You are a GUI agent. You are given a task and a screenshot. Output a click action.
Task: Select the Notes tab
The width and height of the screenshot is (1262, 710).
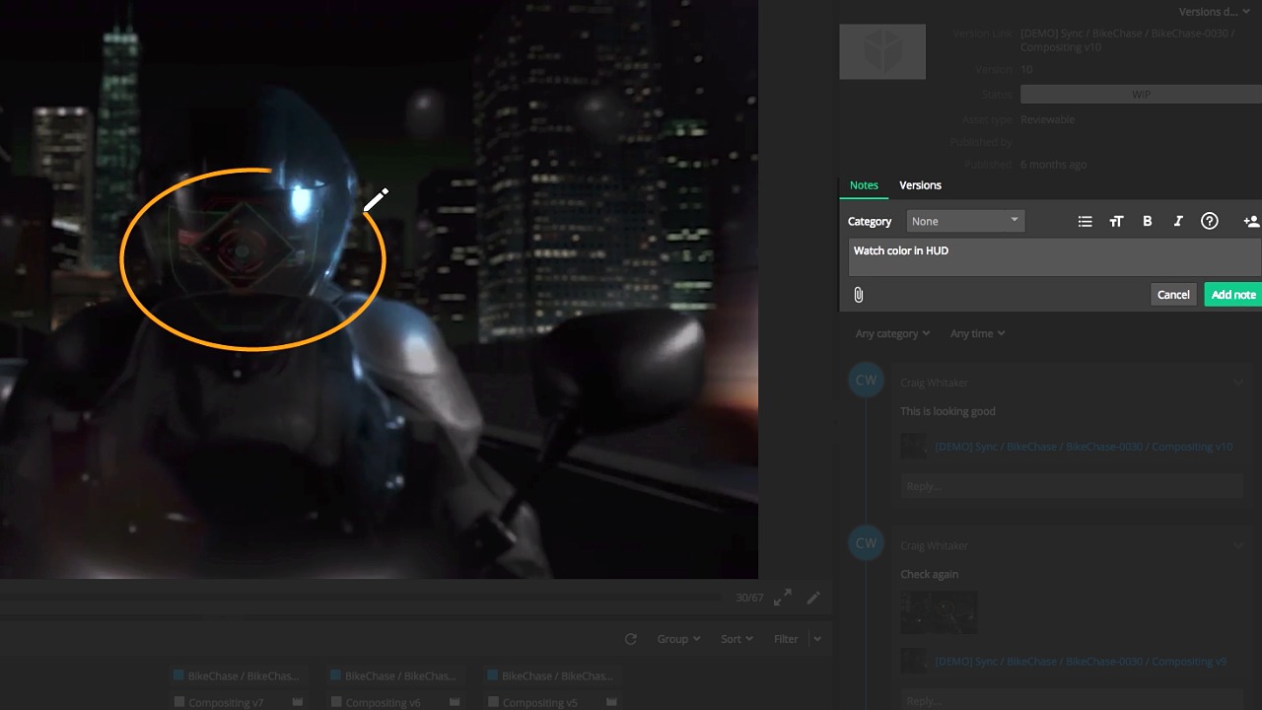[864, 185]
